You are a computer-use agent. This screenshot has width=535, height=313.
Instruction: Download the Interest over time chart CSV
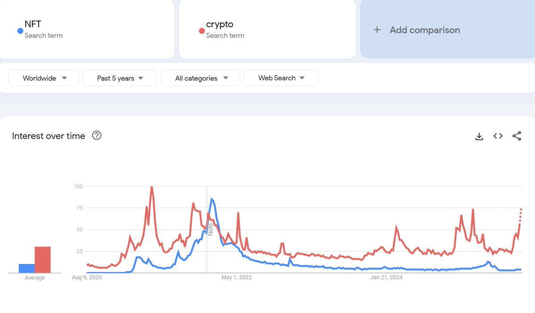tap(479, 136)
